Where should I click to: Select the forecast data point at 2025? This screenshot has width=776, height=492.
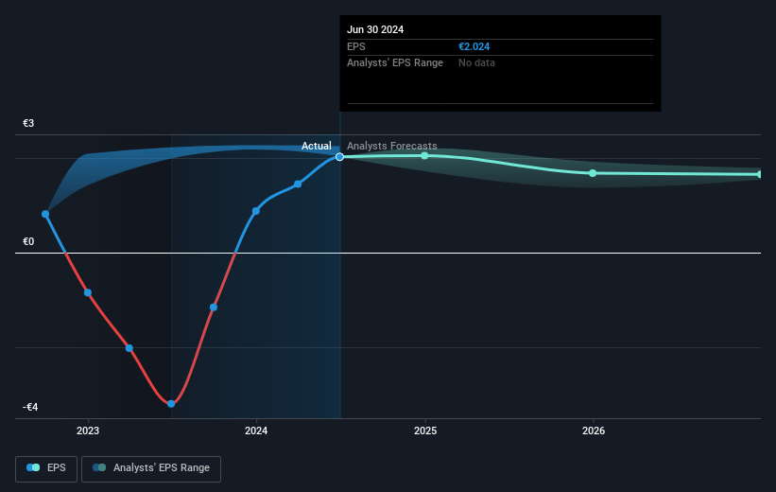point(424,155)
